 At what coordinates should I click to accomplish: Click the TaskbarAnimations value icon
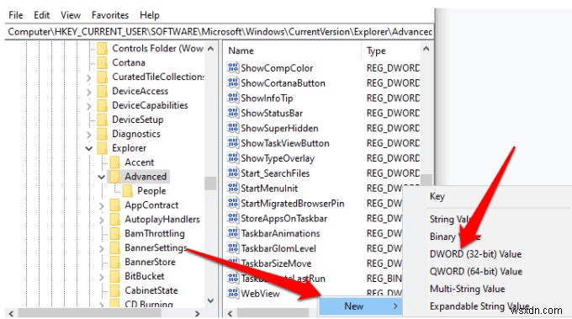coord(233,233)
